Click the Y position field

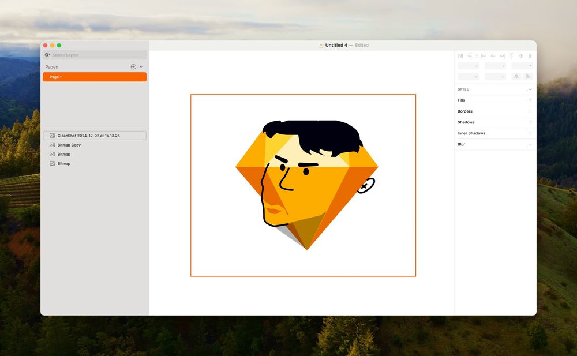point(495,66)
